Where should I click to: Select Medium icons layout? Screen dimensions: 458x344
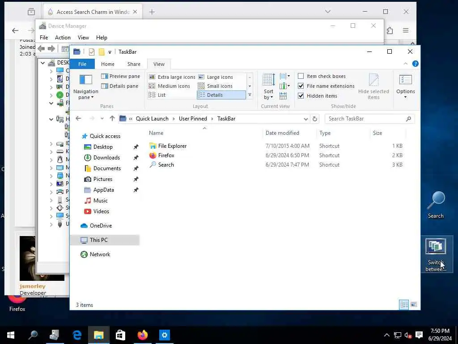coord(169,86)
